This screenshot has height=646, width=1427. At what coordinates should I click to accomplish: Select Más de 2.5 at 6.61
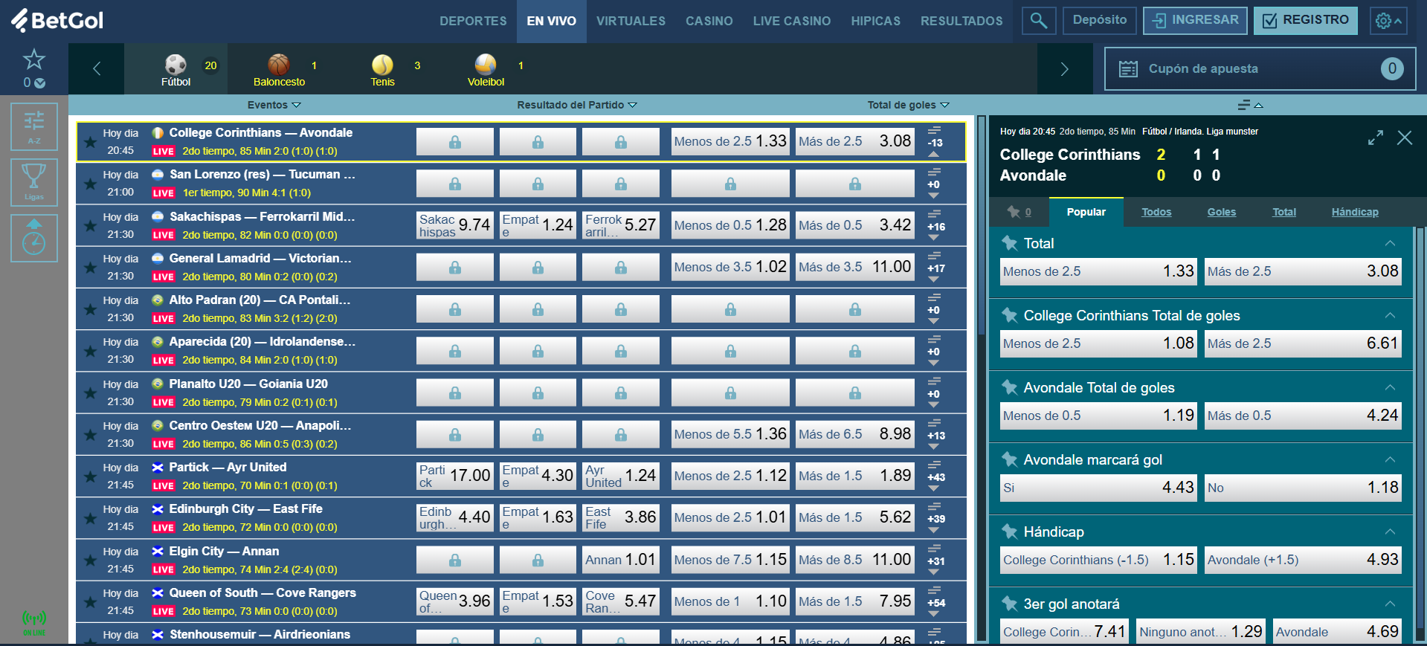pyautogui.click(x=1303, y=343)
